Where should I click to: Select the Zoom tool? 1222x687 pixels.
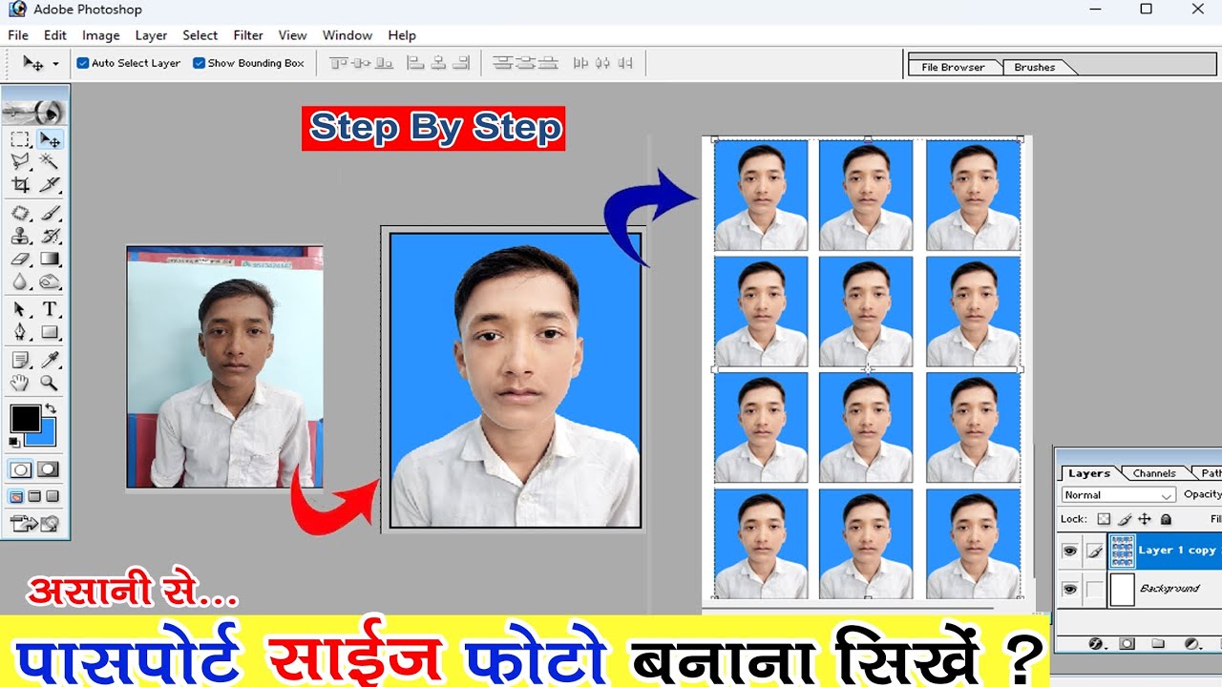point(50,383)
